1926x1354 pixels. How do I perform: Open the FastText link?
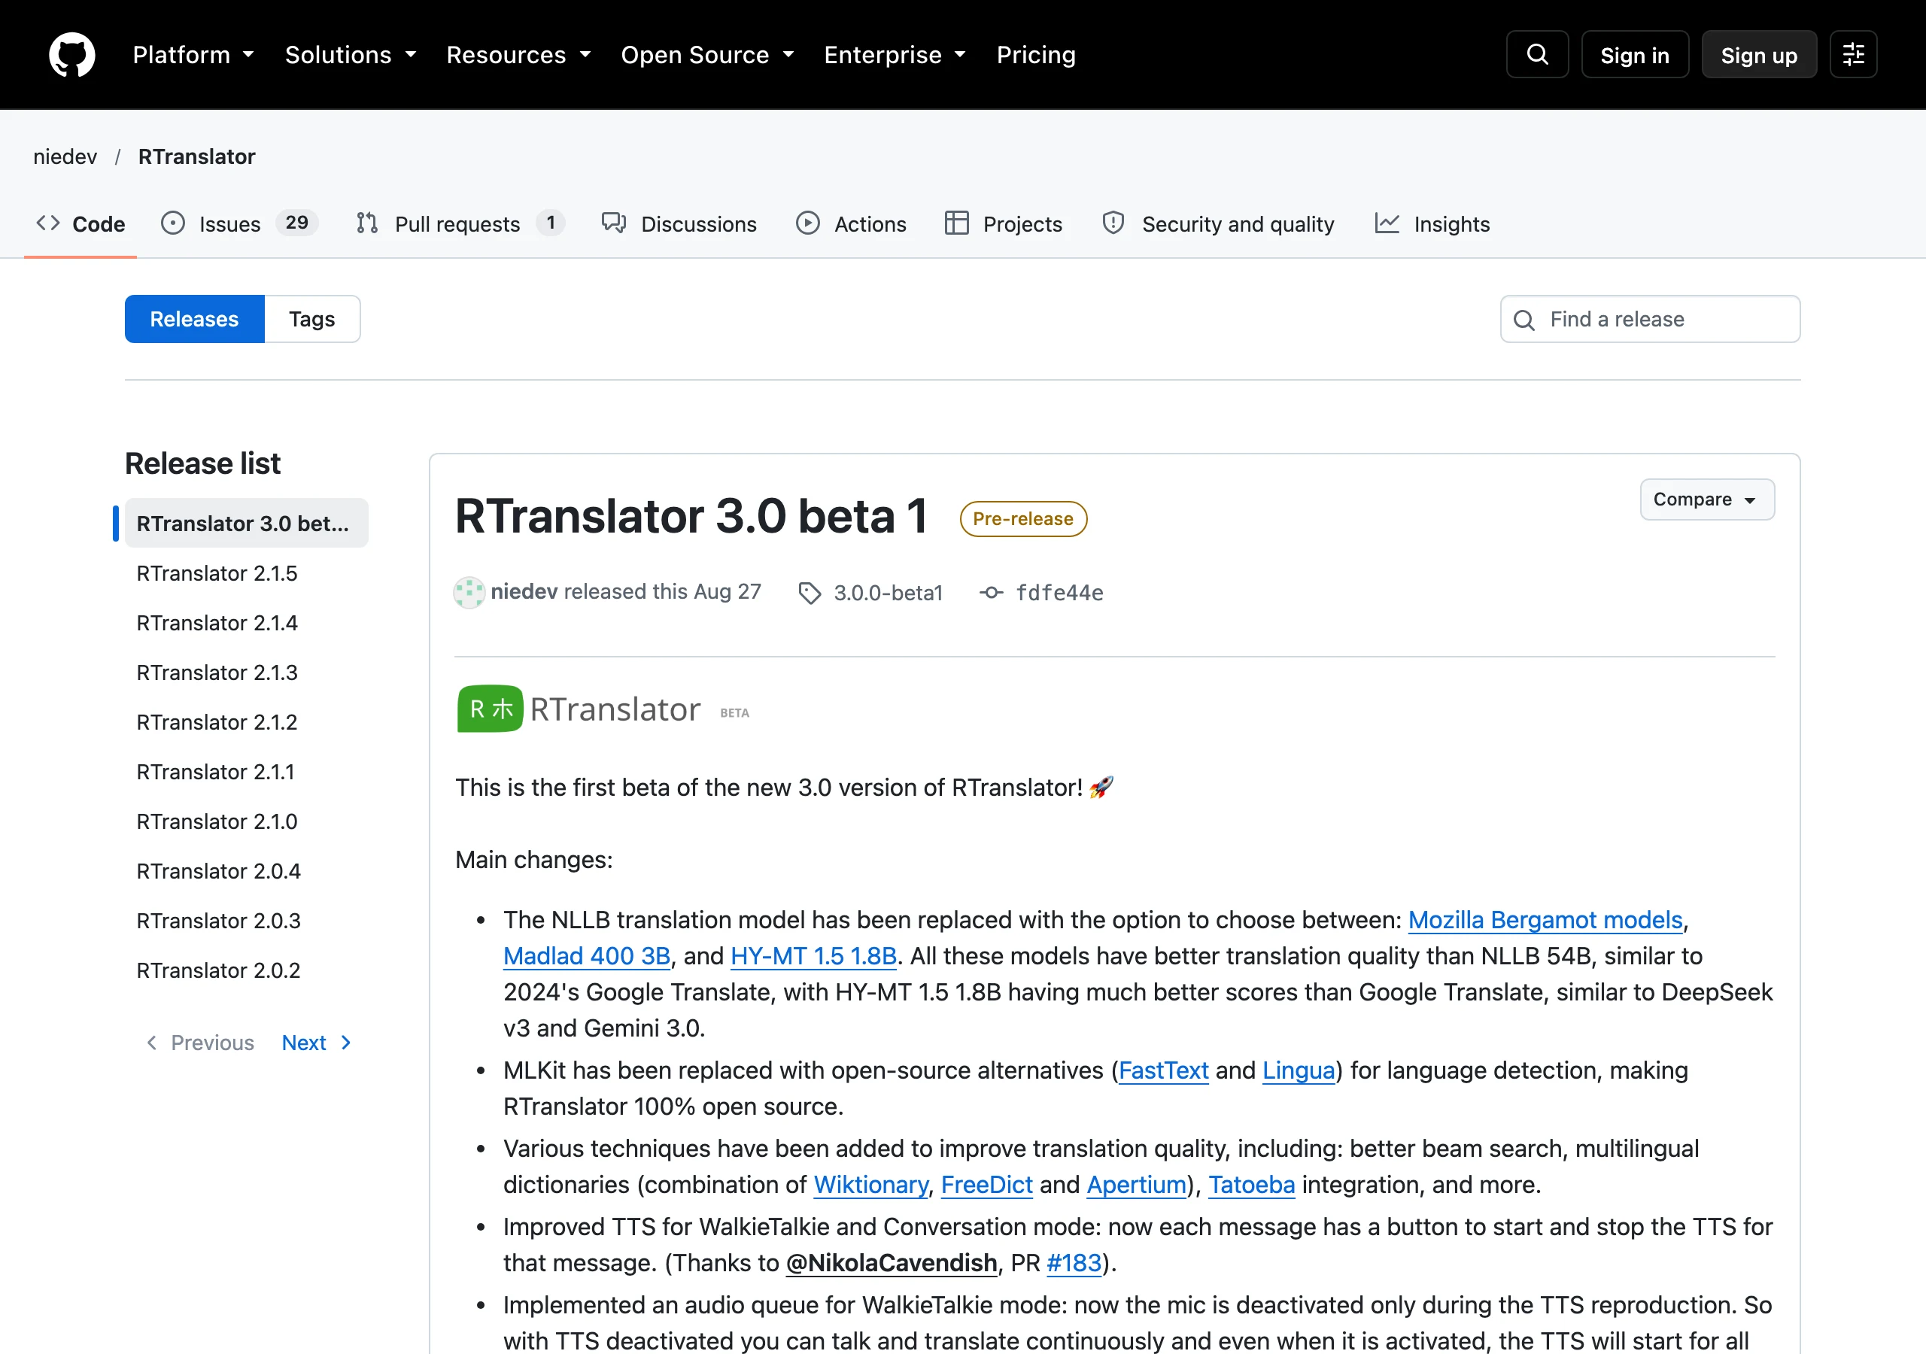1163,1070
